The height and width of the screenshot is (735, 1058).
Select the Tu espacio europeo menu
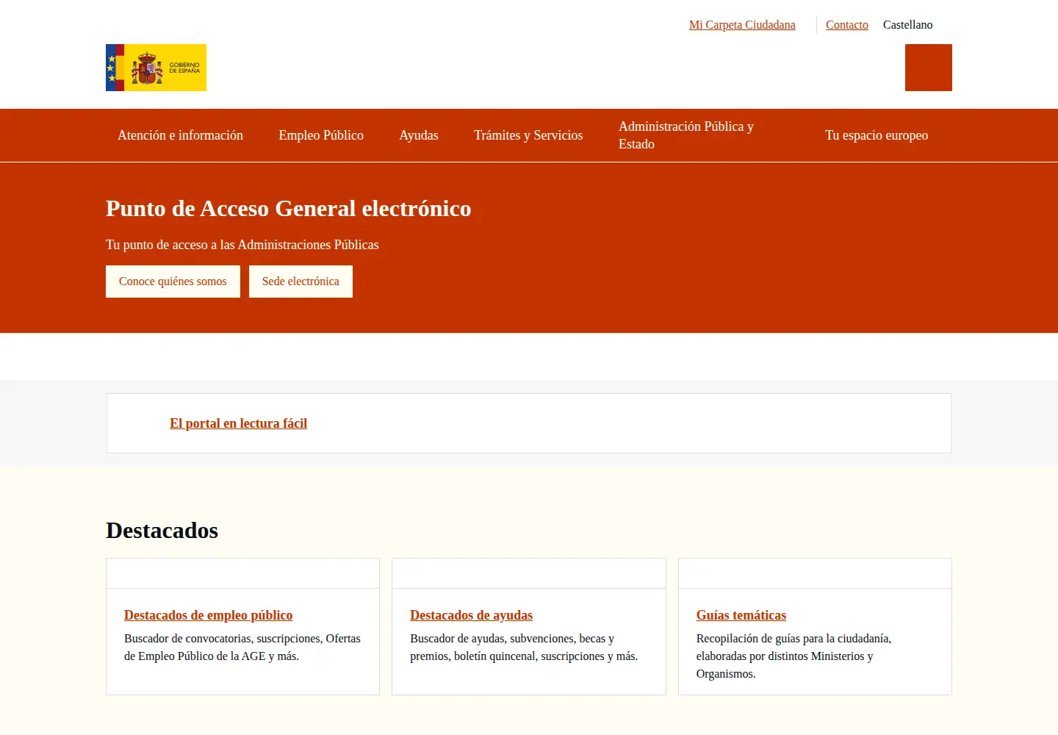[x=877, y=135]
